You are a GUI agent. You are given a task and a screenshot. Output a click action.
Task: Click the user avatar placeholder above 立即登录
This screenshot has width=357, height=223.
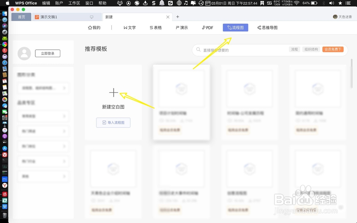click(24, 52)
